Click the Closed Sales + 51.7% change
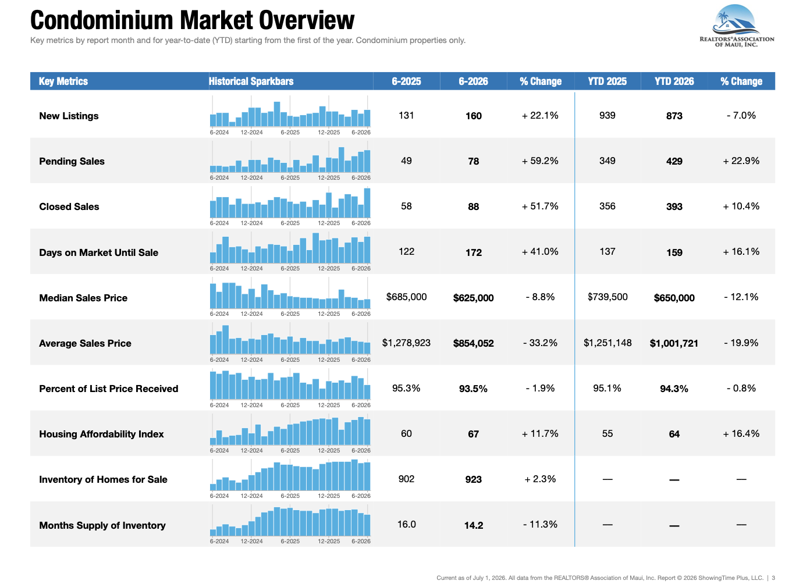803x584 pixels. pyautogui.click(x=540, y=206)
